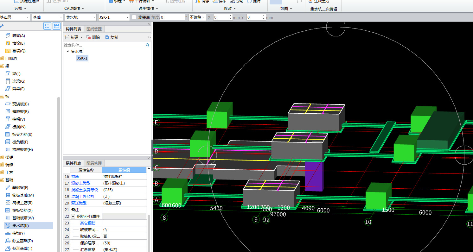Viewport: 473px width, 252px height.
Task: Select the 筏板基础(M) component icon
Action: pyautogui.click(x=8, y=195)
